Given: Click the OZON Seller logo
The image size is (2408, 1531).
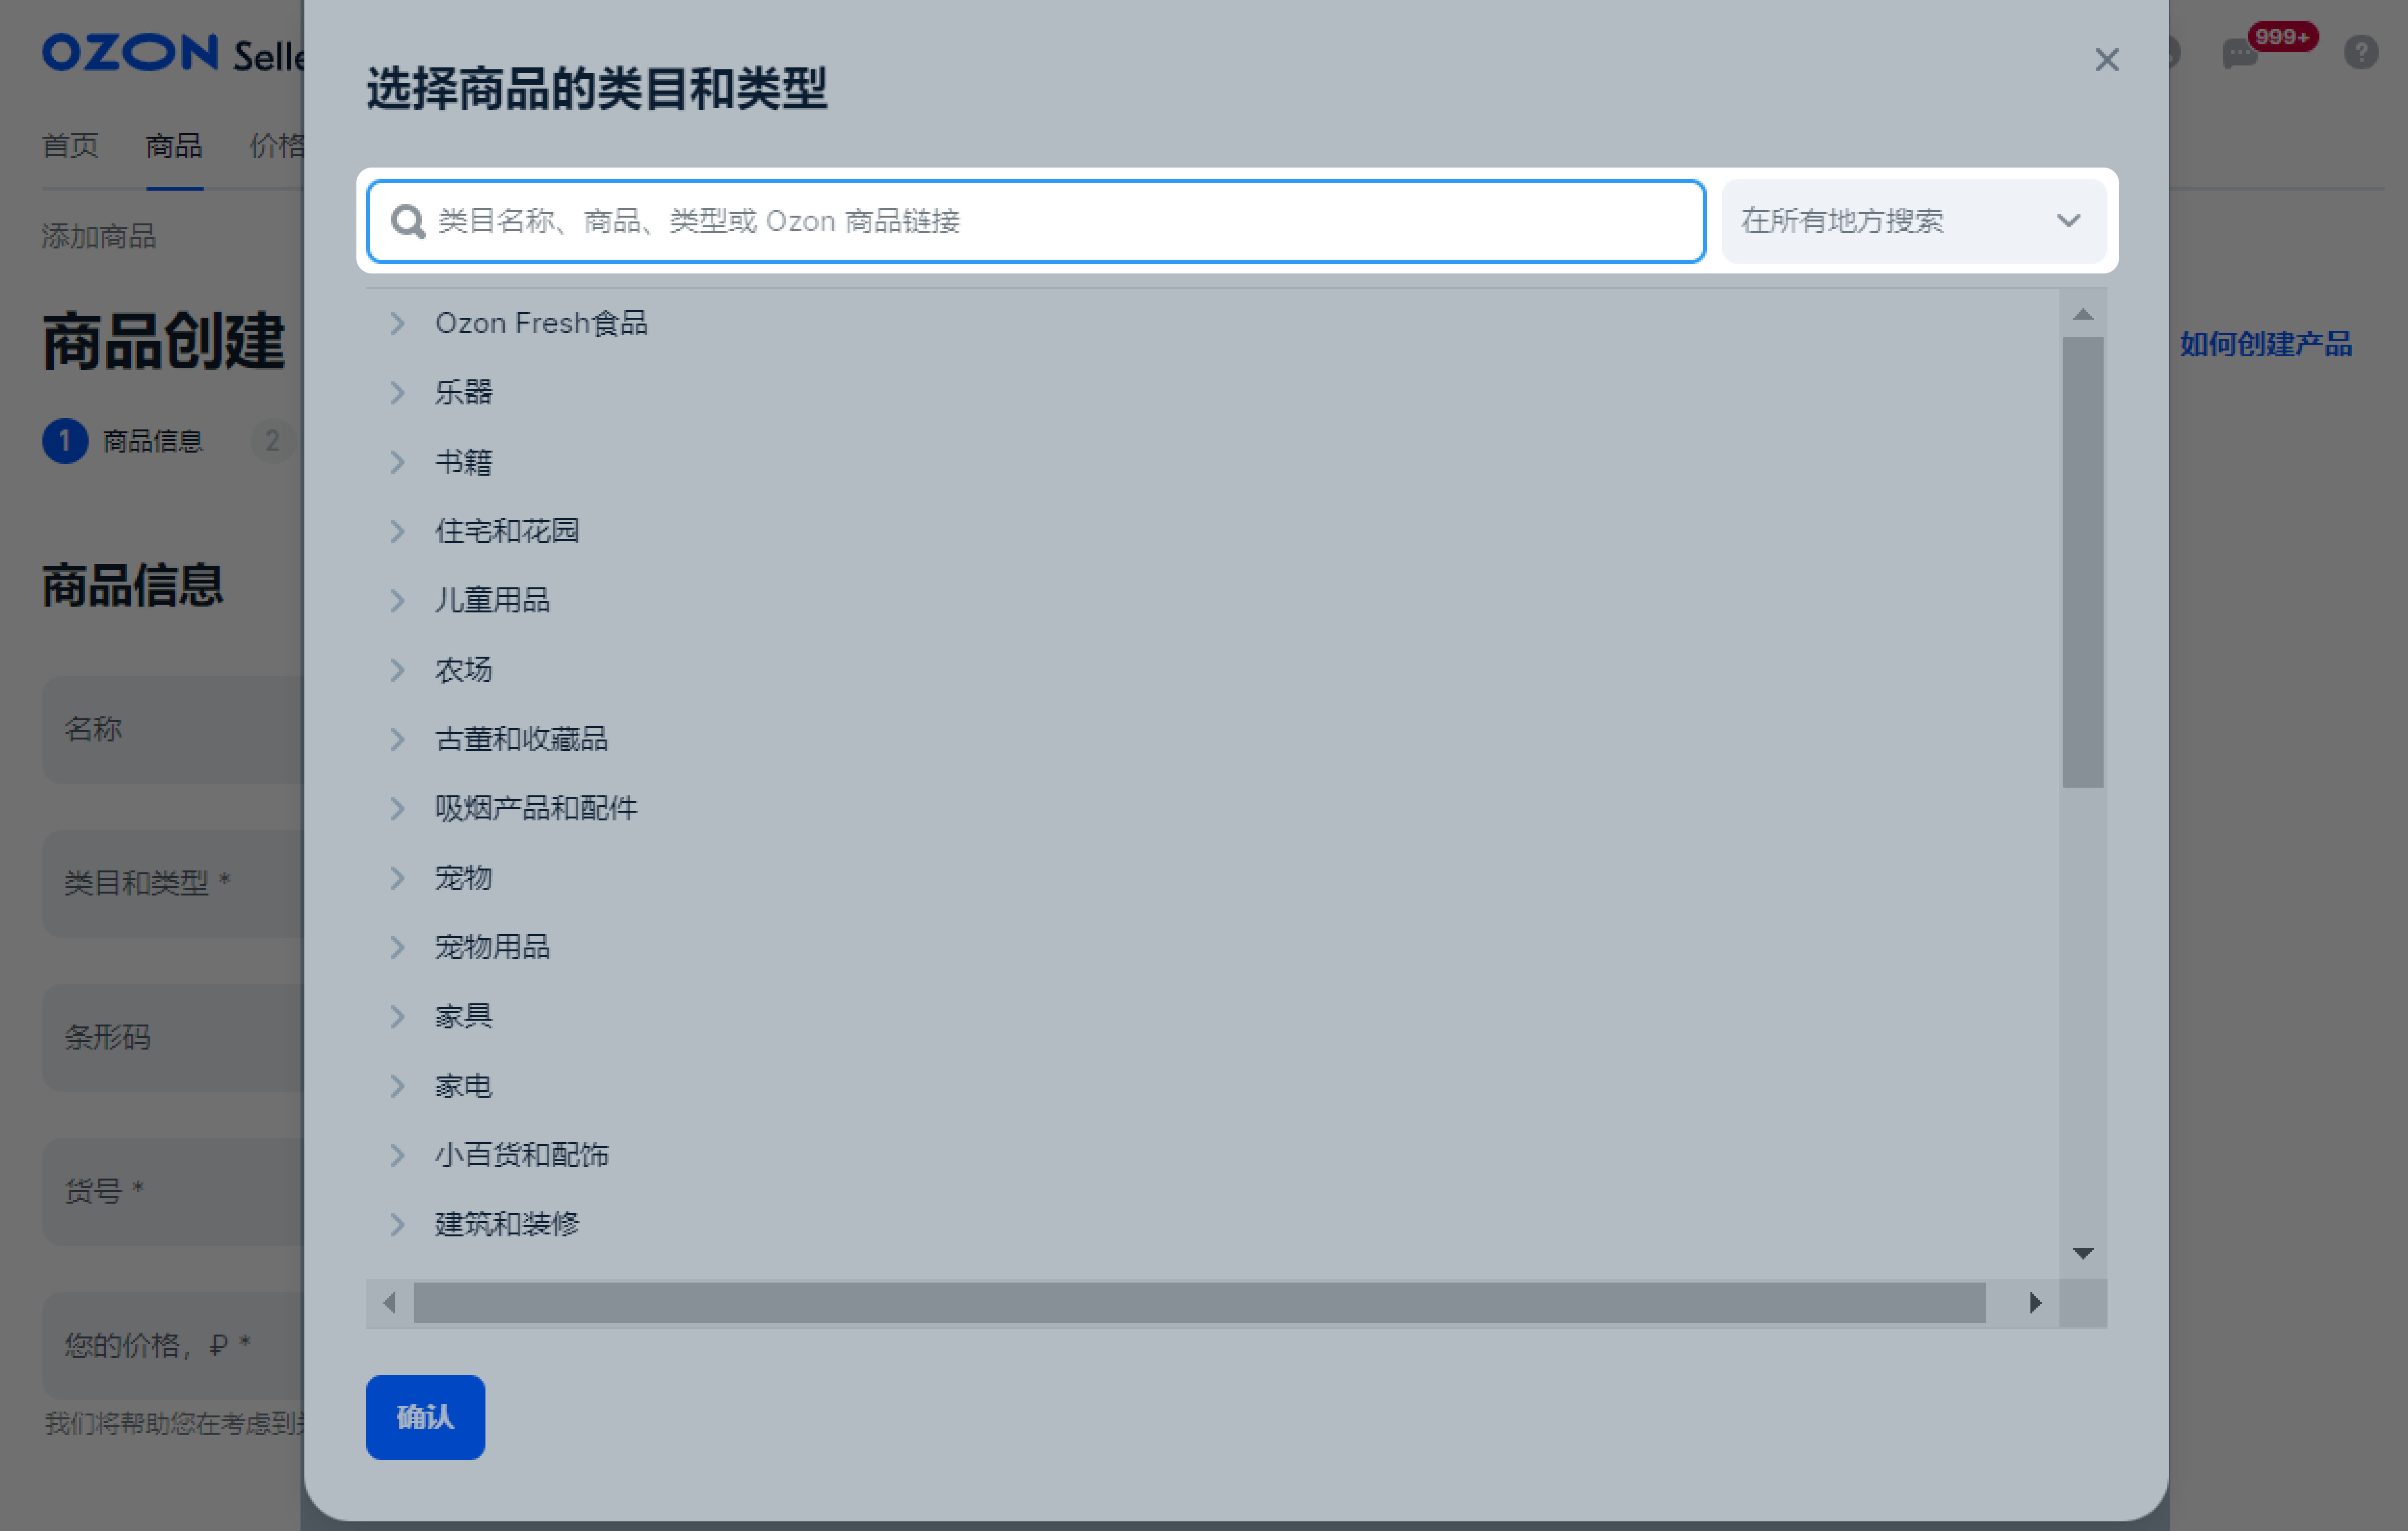Looking at the screenshot, I should [x=172, y=53].
